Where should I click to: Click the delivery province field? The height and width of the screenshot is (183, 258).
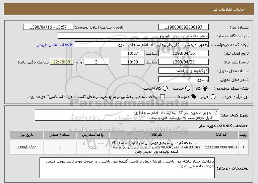pyautogui.click(x=184, y=71)
